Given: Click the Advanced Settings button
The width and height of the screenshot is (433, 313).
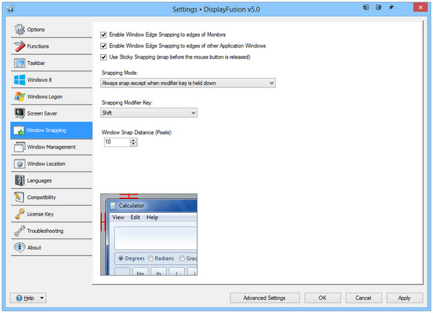Looking at the screenshot, I should (x=265, y=298).
